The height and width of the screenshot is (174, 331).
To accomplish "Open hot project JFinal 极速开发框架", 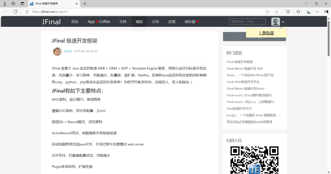I will 240,62.
